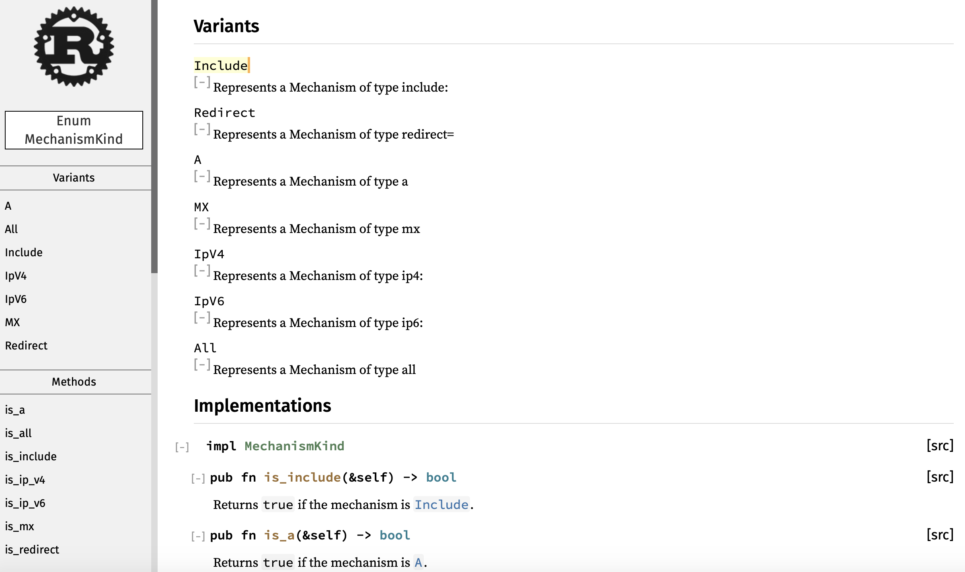Collapse the MX variant description

(x=201, y=224)
